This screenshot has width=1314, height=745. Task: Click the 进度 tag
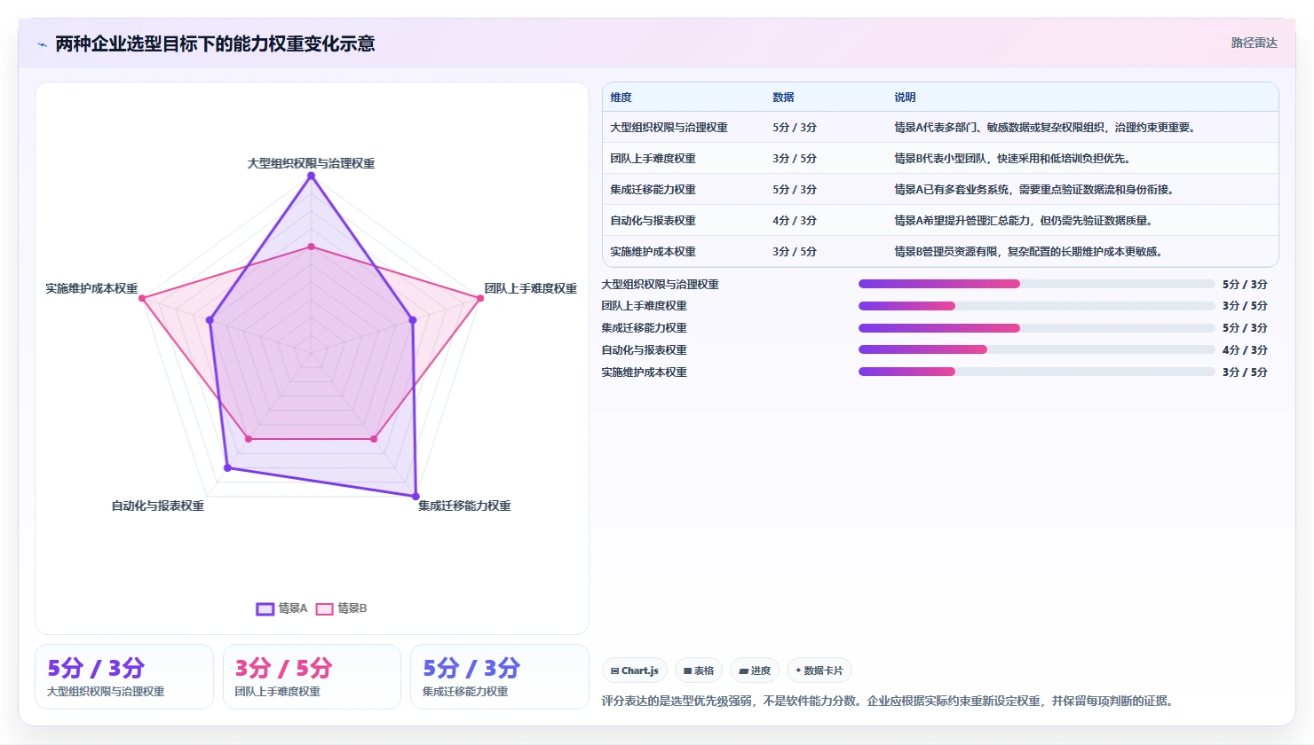pyautogui.click(x=755, y=670)
